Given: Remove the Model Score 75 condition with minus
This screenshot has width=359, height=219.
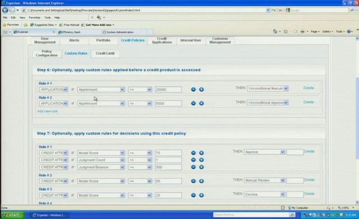Looking at the screenshot, I should (x=194, y=153).
